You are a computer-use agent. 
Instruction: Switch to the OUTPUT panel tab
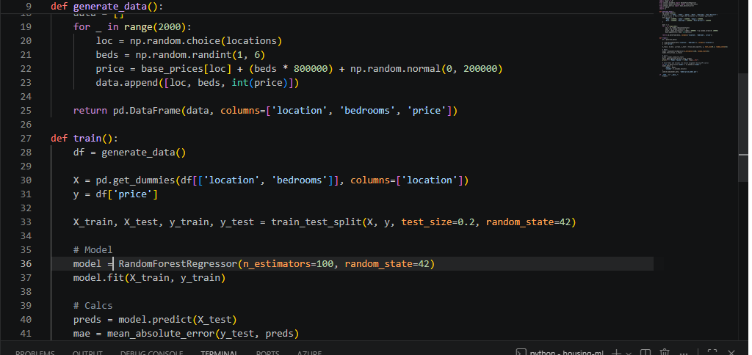click(x=87, y=354)
